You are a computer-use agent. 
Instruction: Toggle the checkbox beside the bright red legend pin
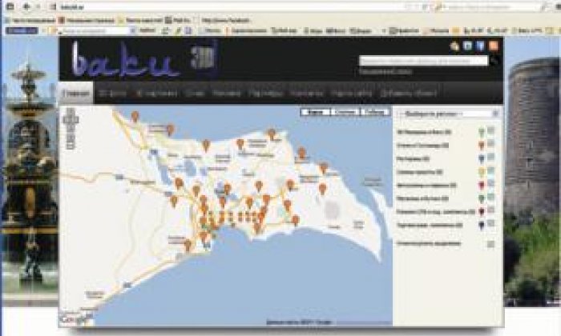[x=491, y=183]
